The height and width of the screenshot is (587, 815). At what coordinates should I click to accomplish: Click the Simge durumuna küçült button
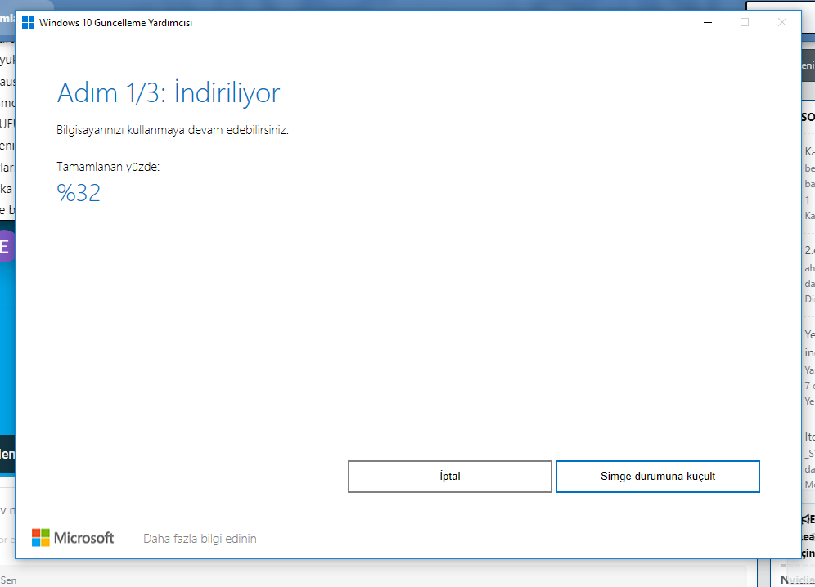click(658, 477)
